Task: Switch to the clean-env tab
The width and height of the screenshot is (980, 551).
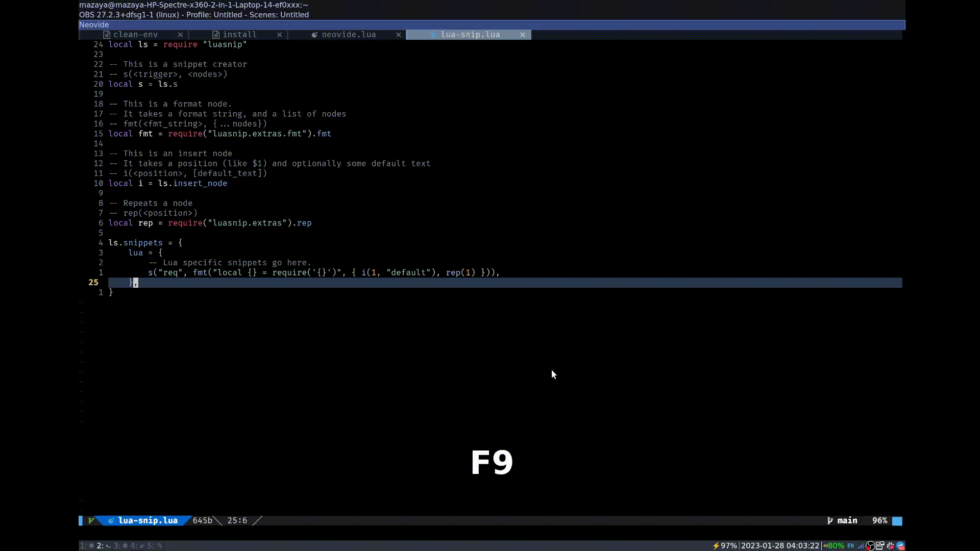Action: (135, 35)
